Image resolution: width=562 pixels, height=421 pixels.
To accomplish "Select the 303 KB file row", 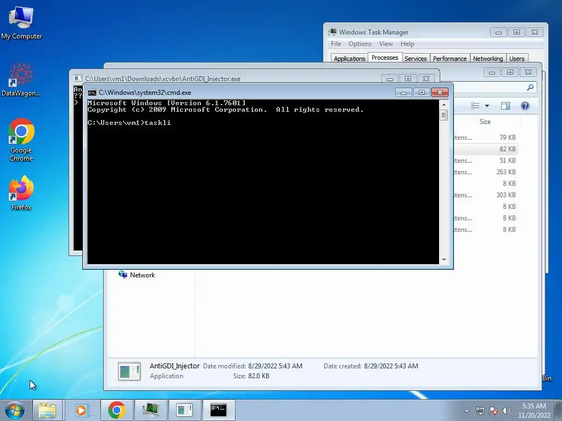I will (x=486, y=195).
